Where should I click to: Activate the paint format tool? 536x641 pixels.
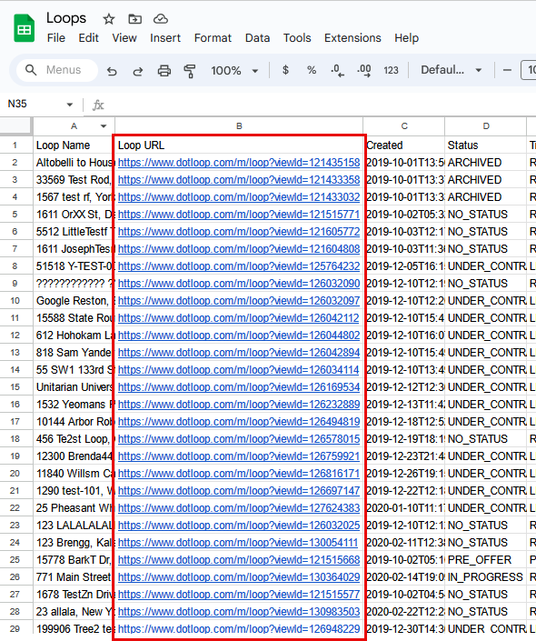[x=190, y=71]
